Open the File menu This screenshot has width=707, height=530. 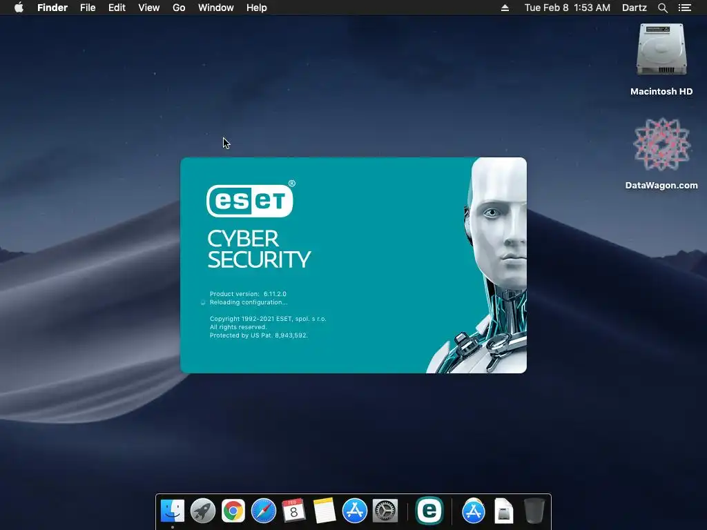click(x=88, y=8)
